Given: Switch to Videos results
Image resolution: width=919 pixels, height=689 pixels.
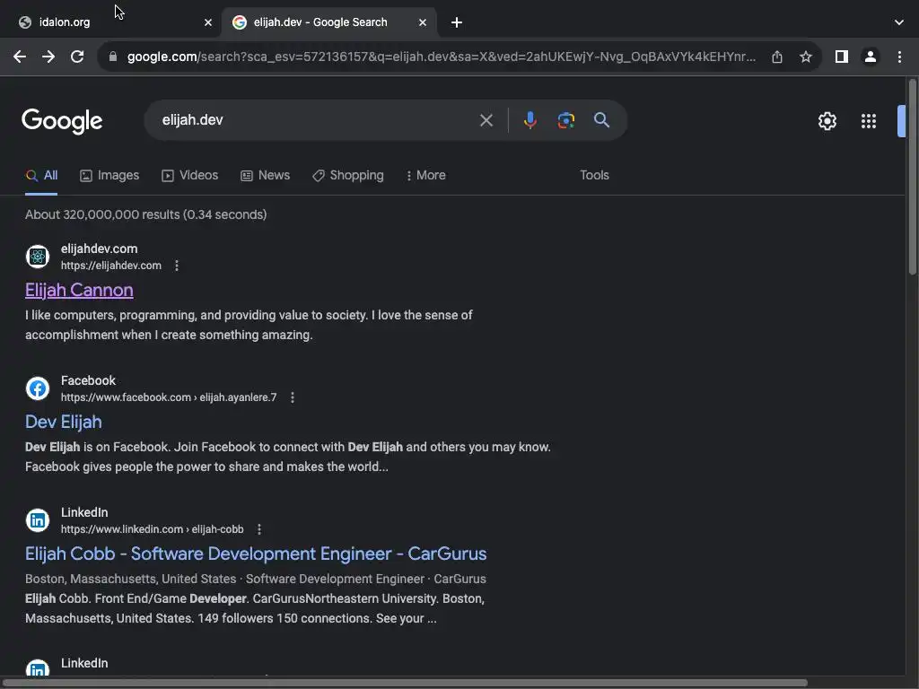Looking at the screenshot, I should pyautogui.click(x=190, y=175).
